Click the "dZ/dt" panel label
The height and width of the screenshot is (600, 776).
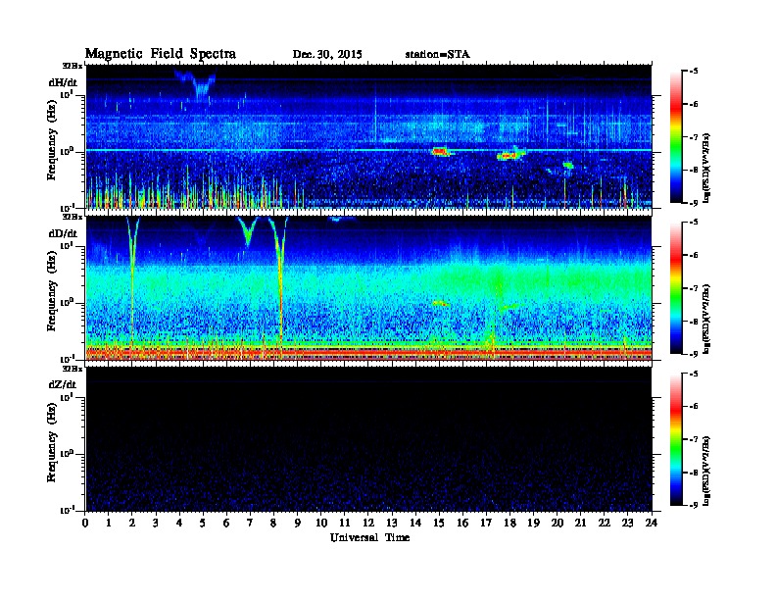63,384
